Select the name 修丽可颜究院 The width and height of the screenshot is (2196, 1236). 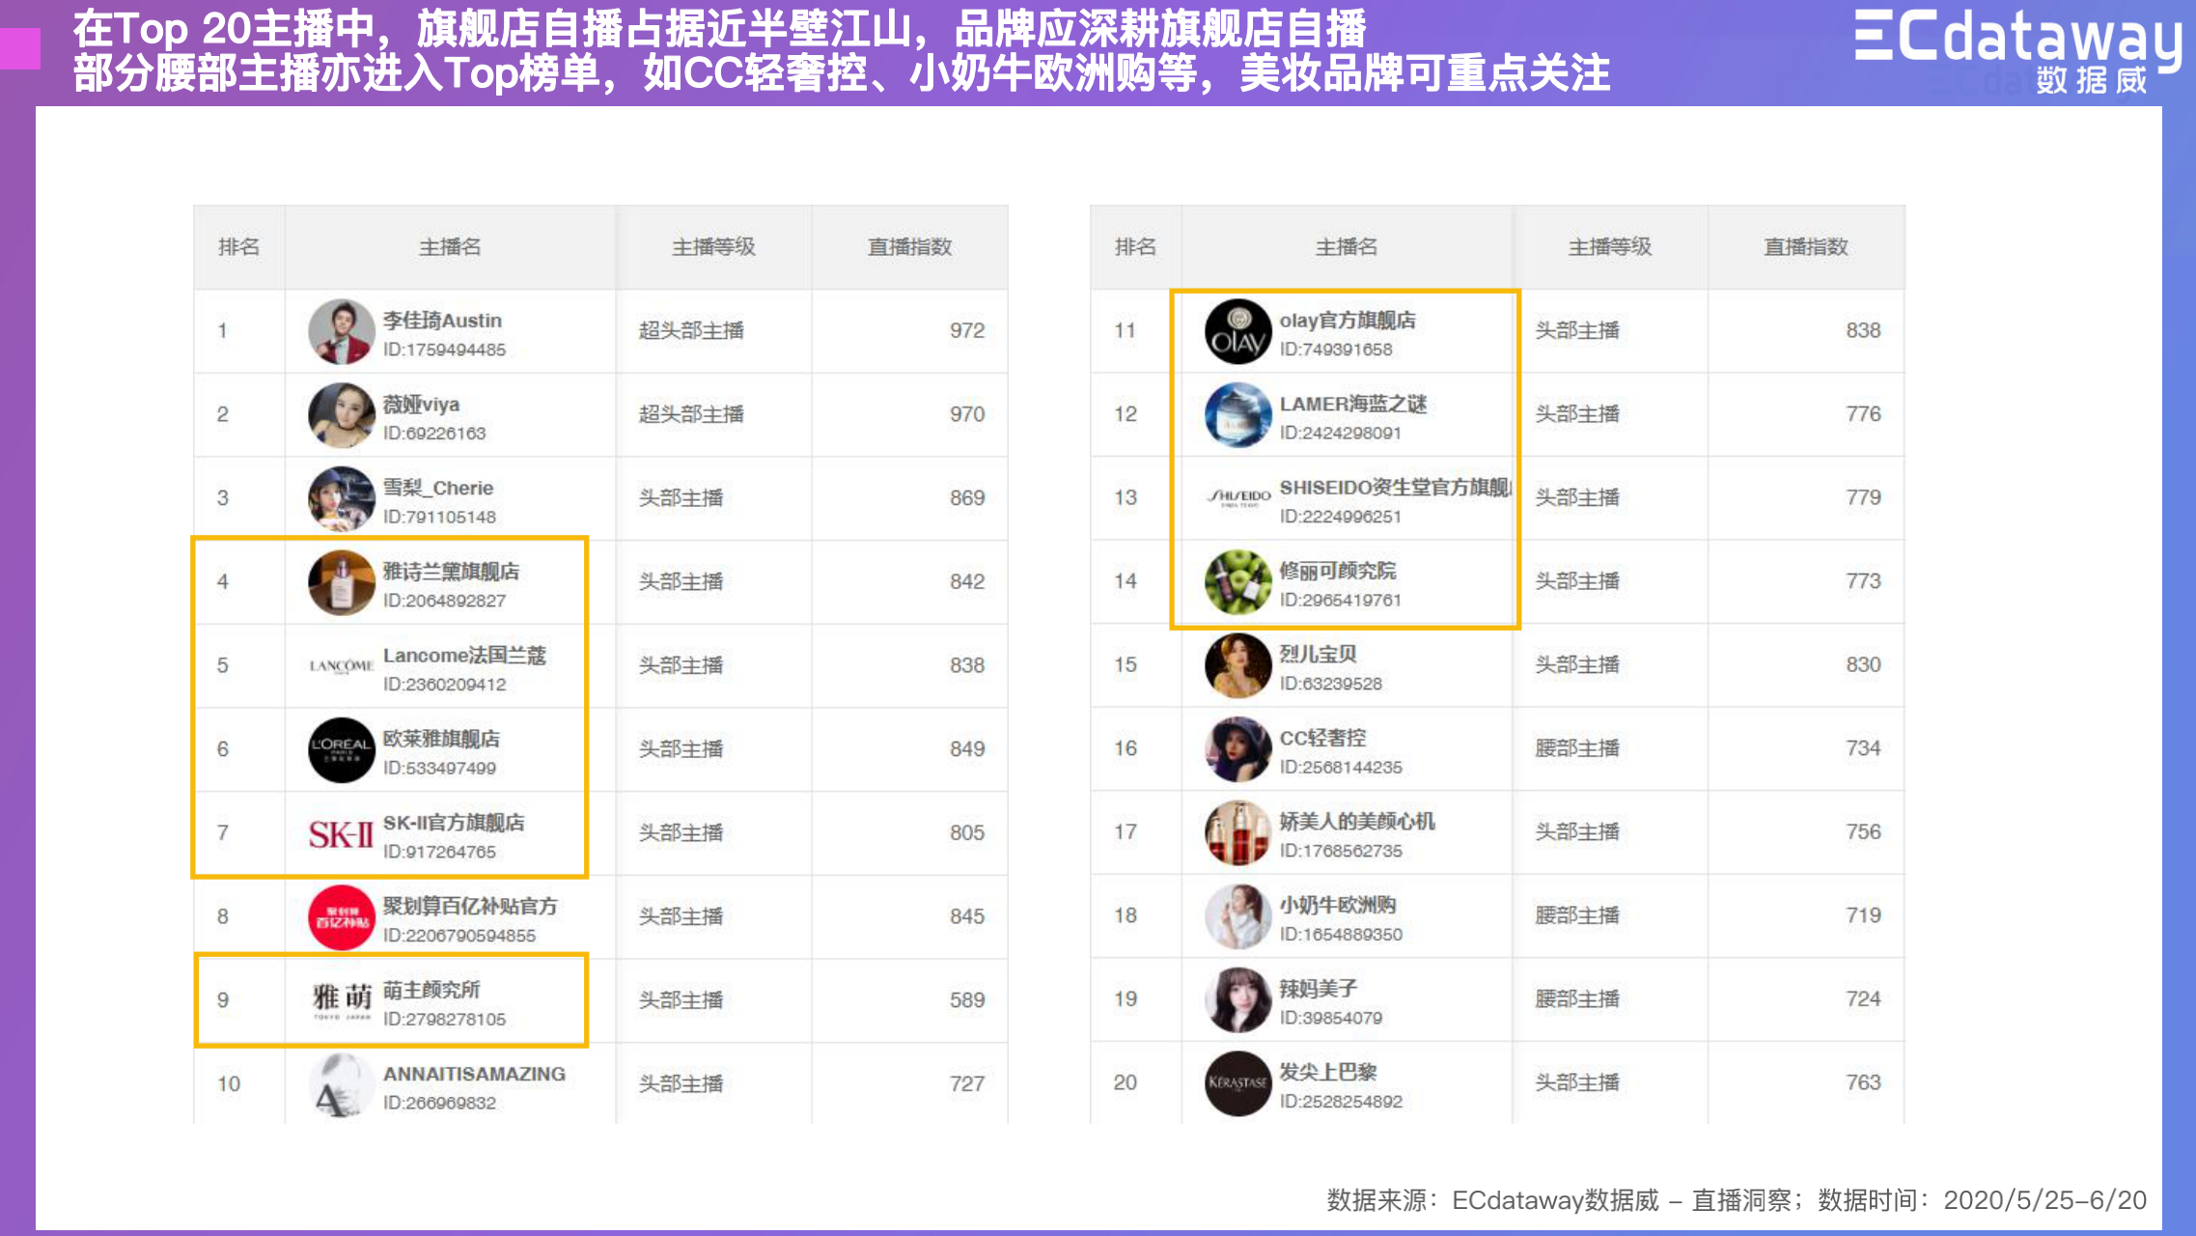1337,572
